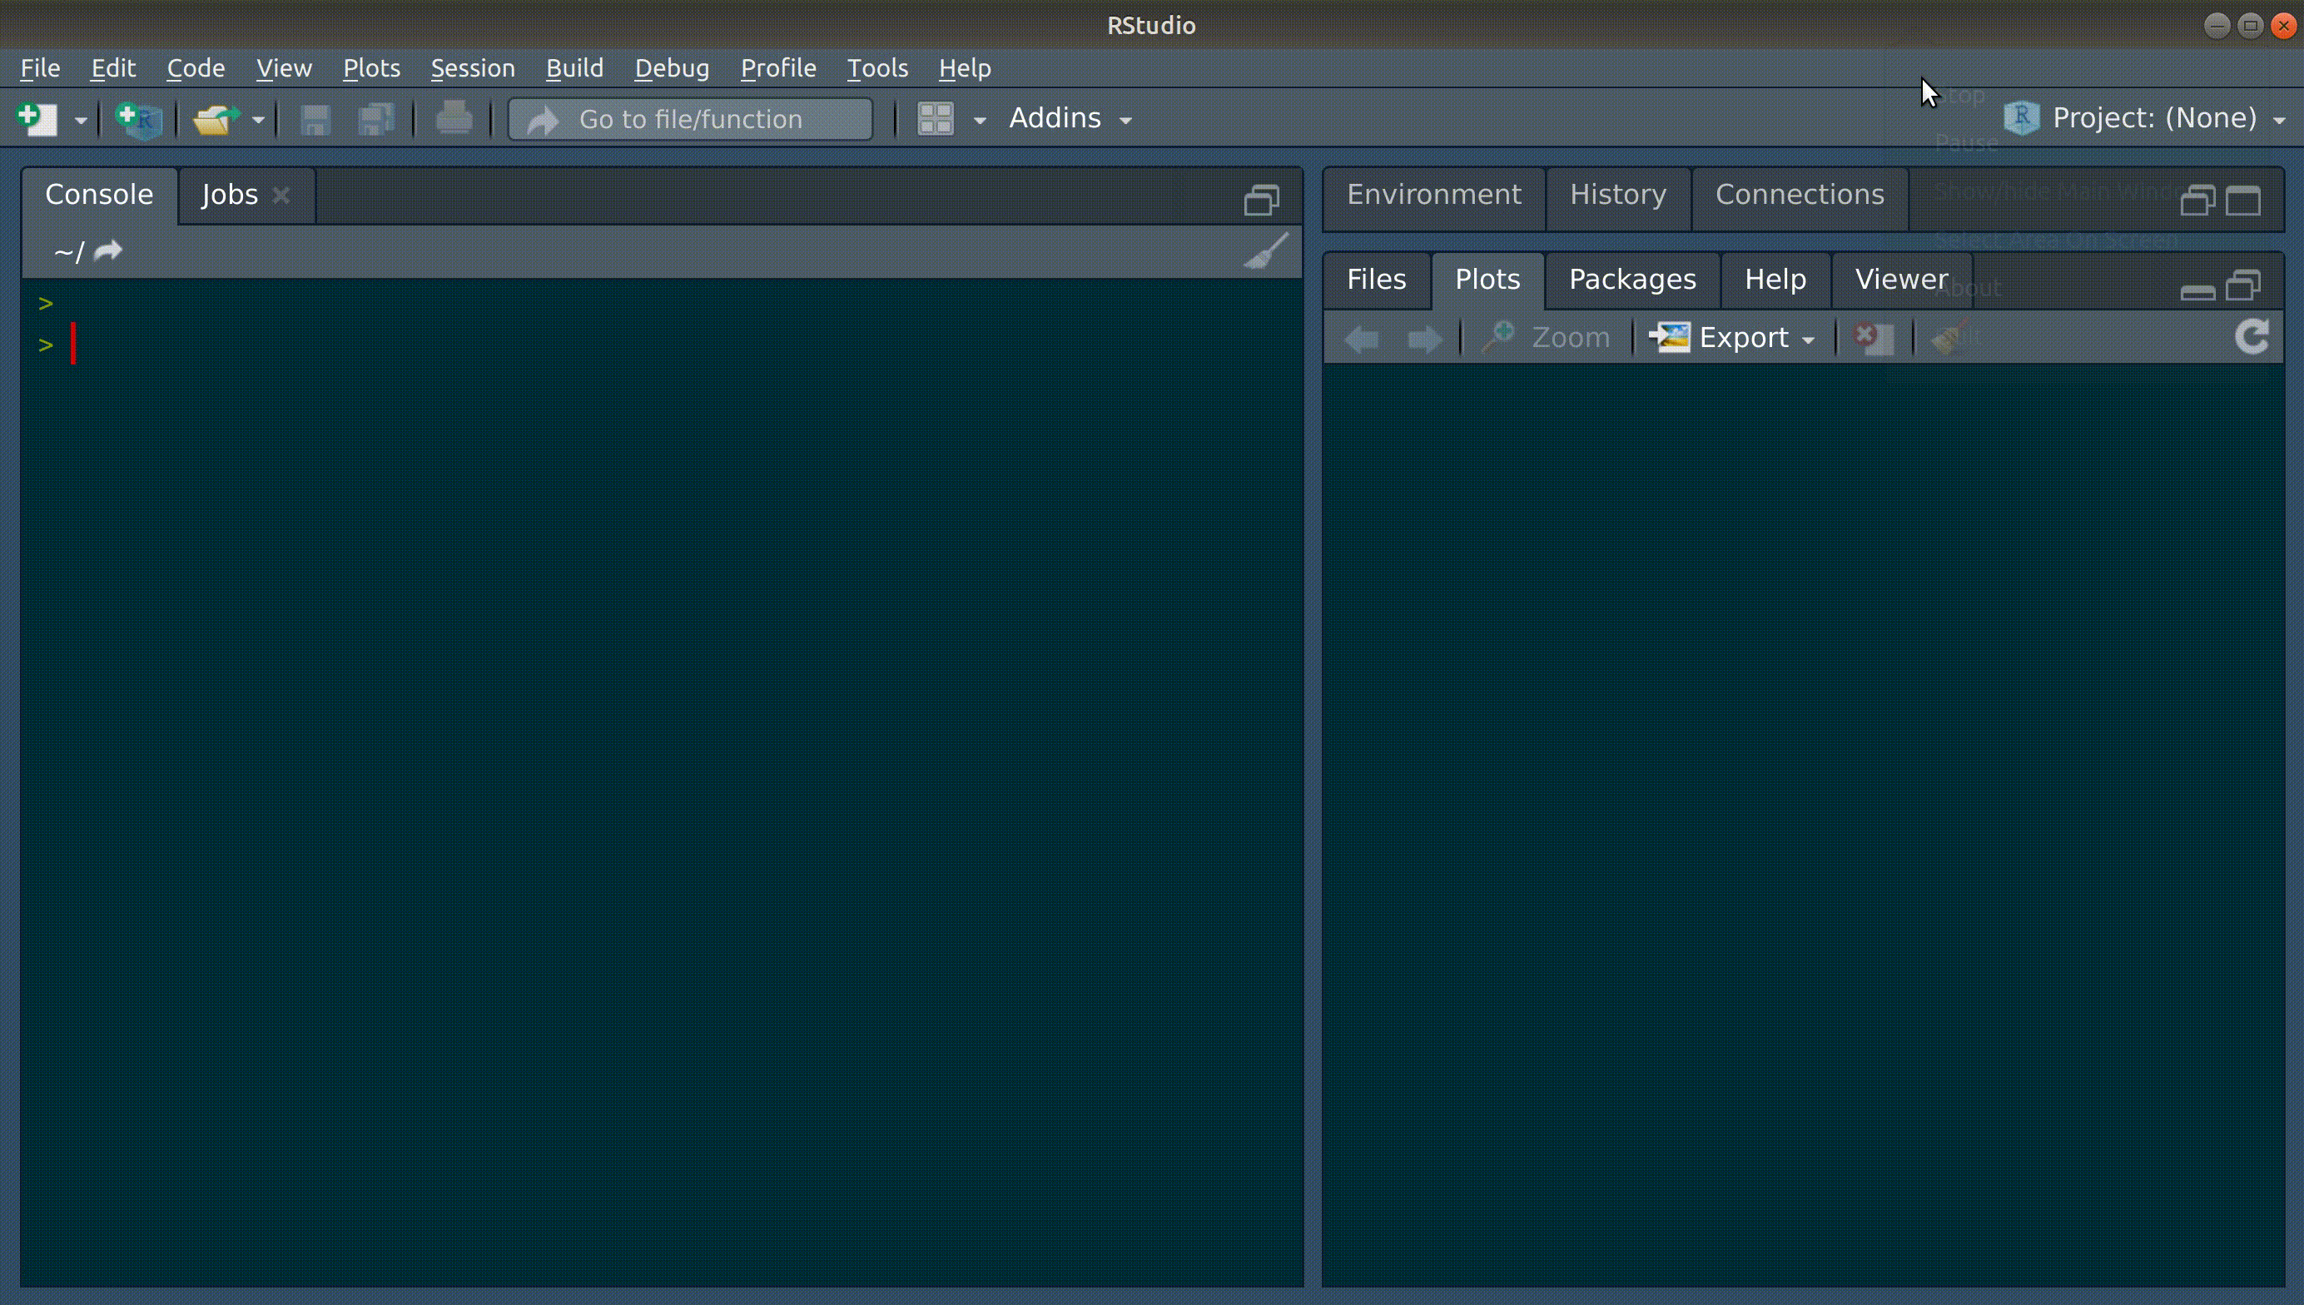Select the Plots tab
Image resolution: width=2304 pixels, height=1305 pixels.
(x=1487, y=280)
